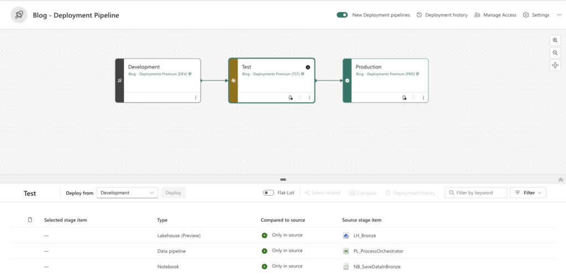Open more options on Development stage card
566x279 pixels.
[195, 98]
